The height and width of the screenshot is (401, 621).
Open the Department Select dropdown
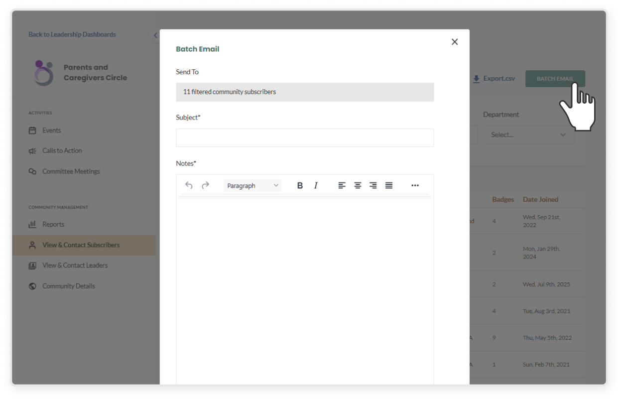click(528, 134)
